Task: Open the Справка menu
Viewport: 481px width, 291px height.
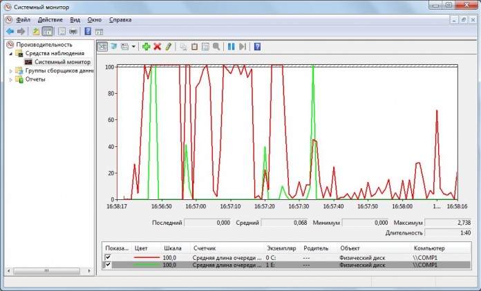Action: coord(120,20)
